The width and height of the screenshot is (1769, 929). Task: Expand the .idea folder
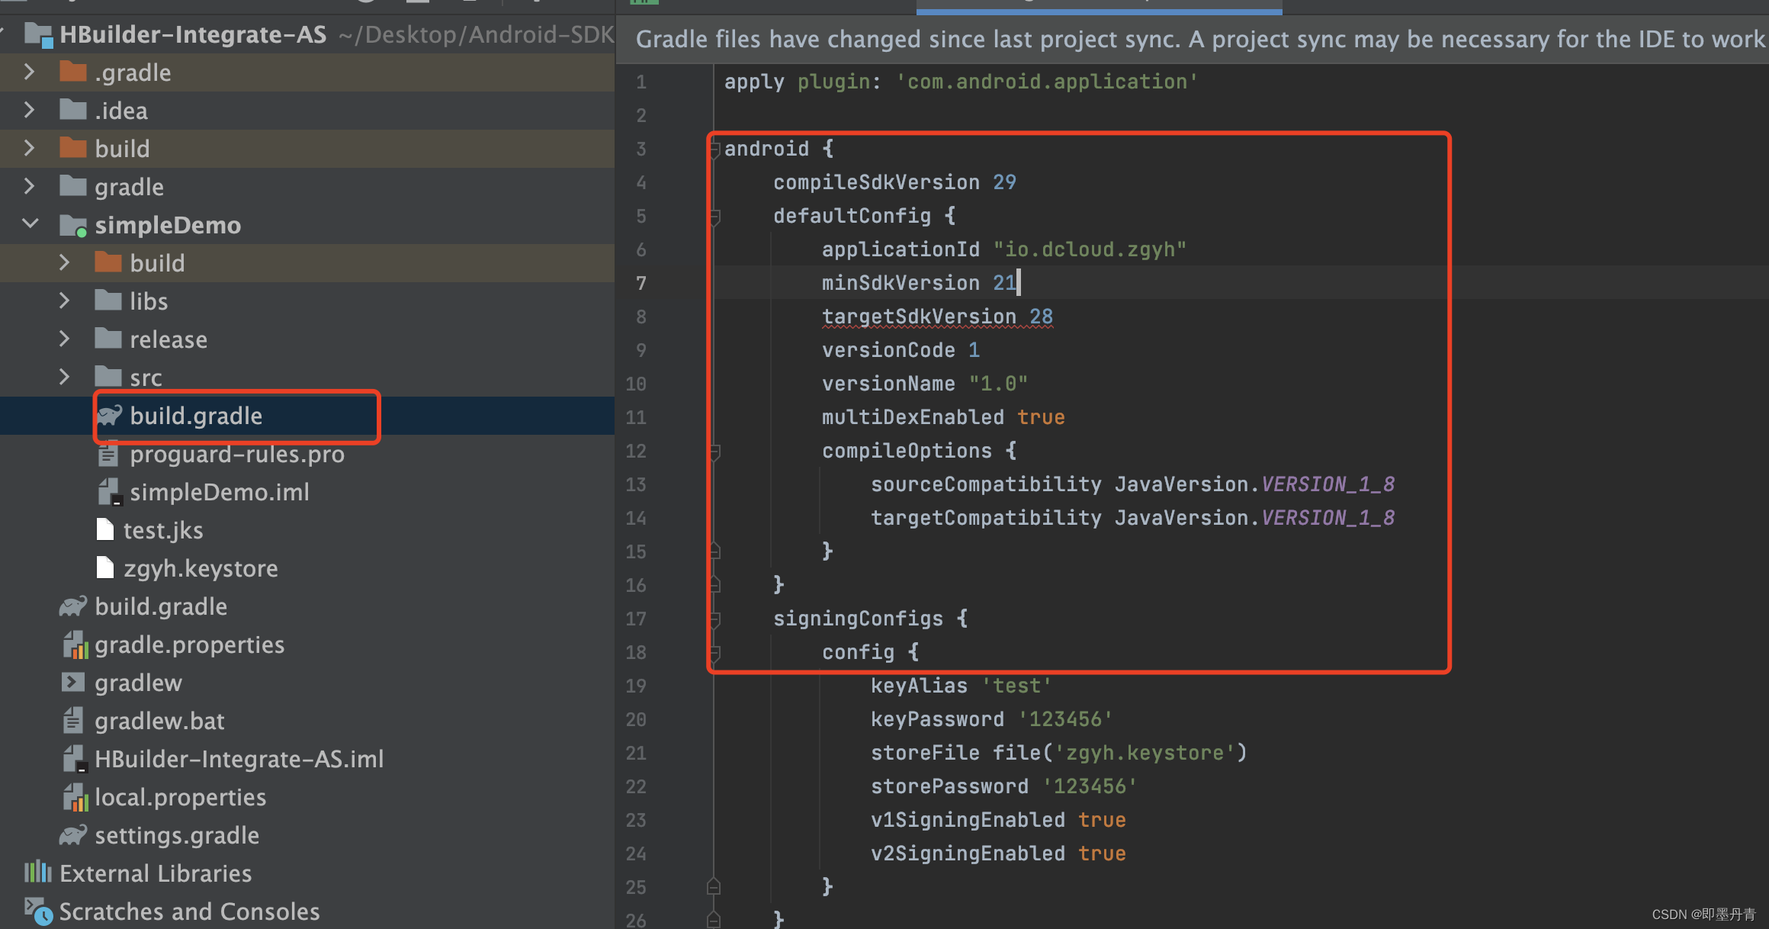coord(29,110)
